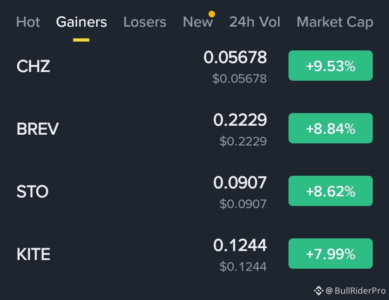Screen dimensions: 389x300
Task: Select the STO coin symbol
Action: (32, 191)
